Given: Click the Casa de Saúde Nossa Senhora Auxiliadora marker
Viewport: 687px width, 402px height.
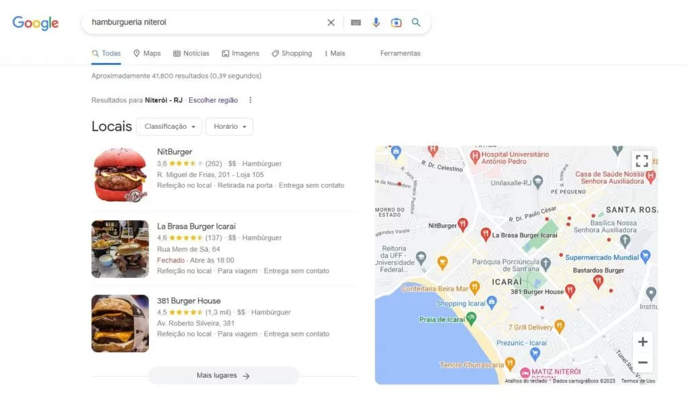Looking at the screenshot, I should pyautogui.click(x=651, y=177).
